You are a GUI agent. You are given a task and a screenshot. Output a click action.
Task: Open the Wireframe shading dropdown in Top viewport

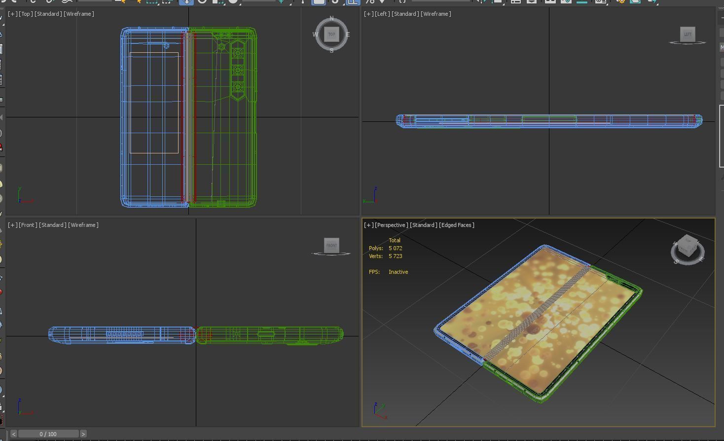coord(79,14)
